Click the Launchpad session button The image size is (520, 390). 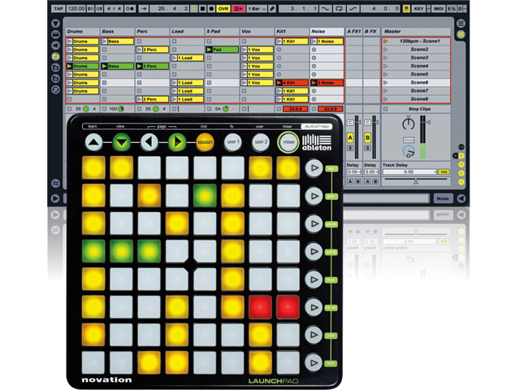click(x=205, y=142)
